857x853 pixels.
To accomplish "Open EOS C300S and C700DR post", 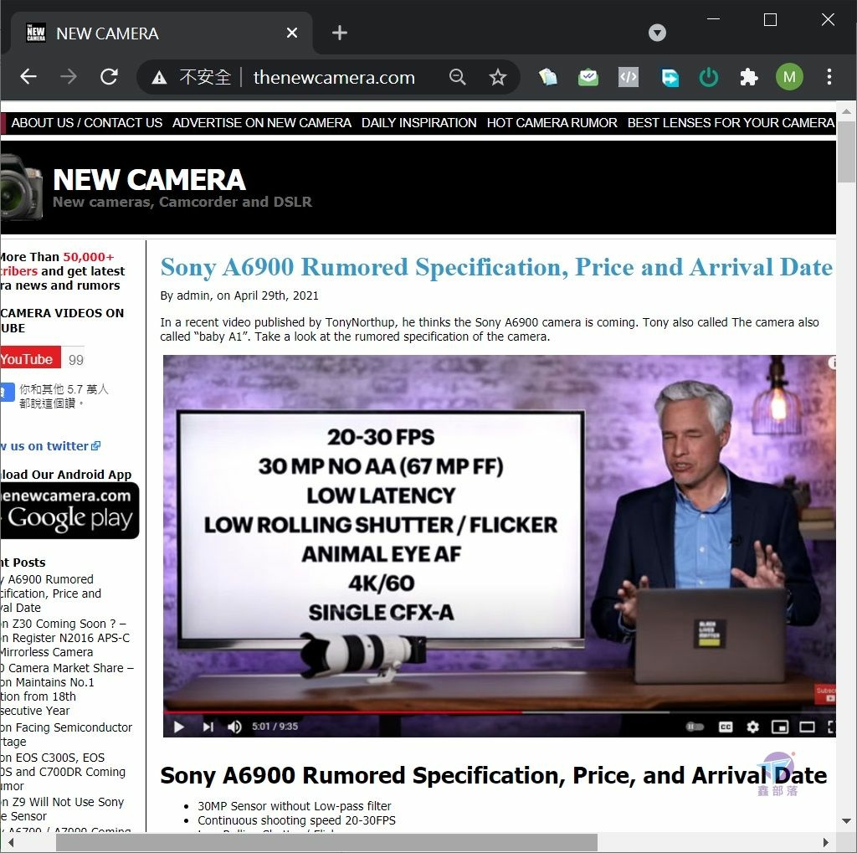I will pos(63,772).
